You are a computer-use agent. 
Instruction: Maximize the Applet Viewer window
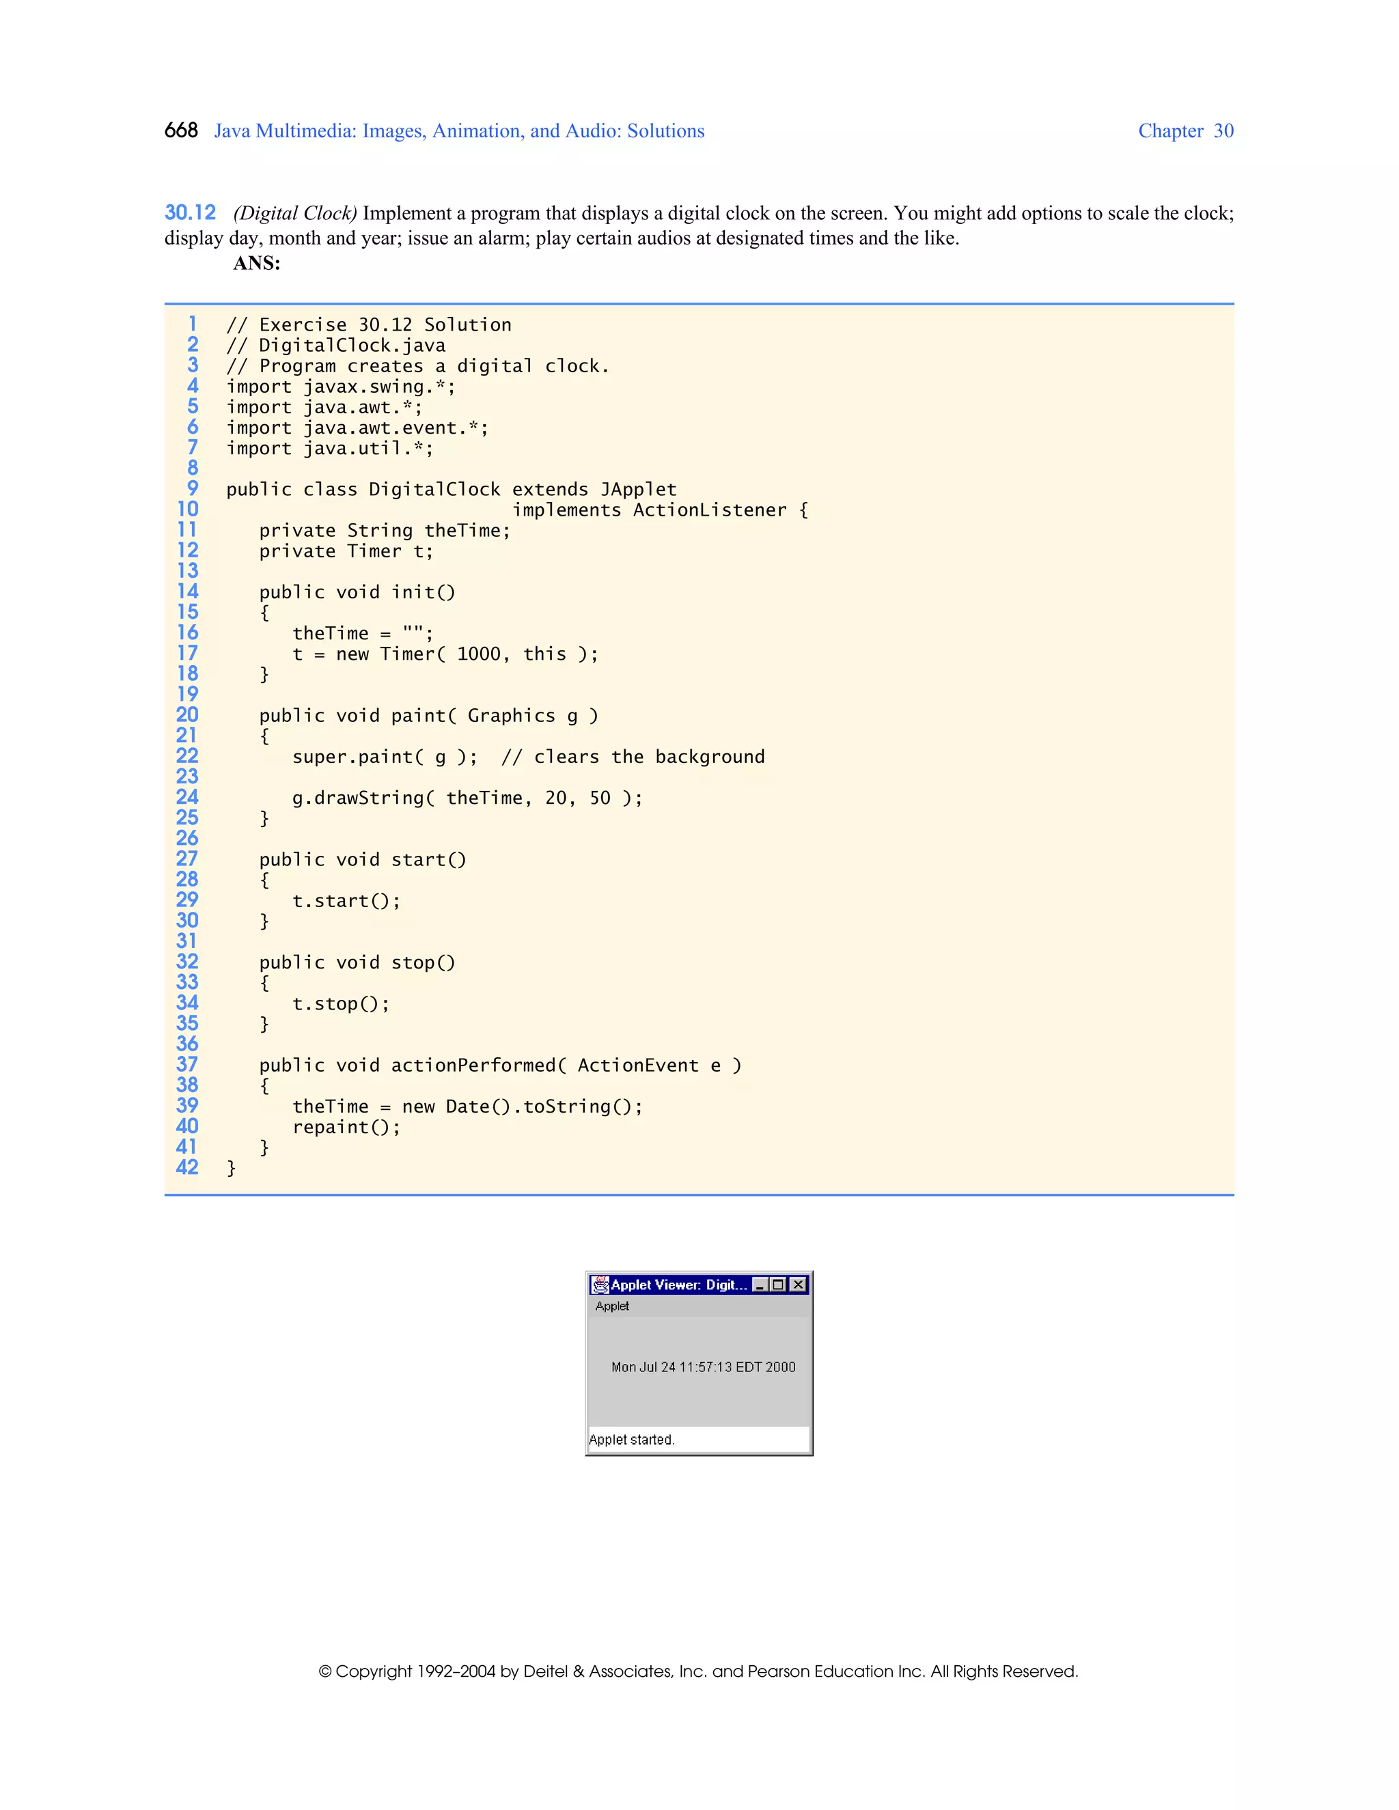[x=778, y=1285]
